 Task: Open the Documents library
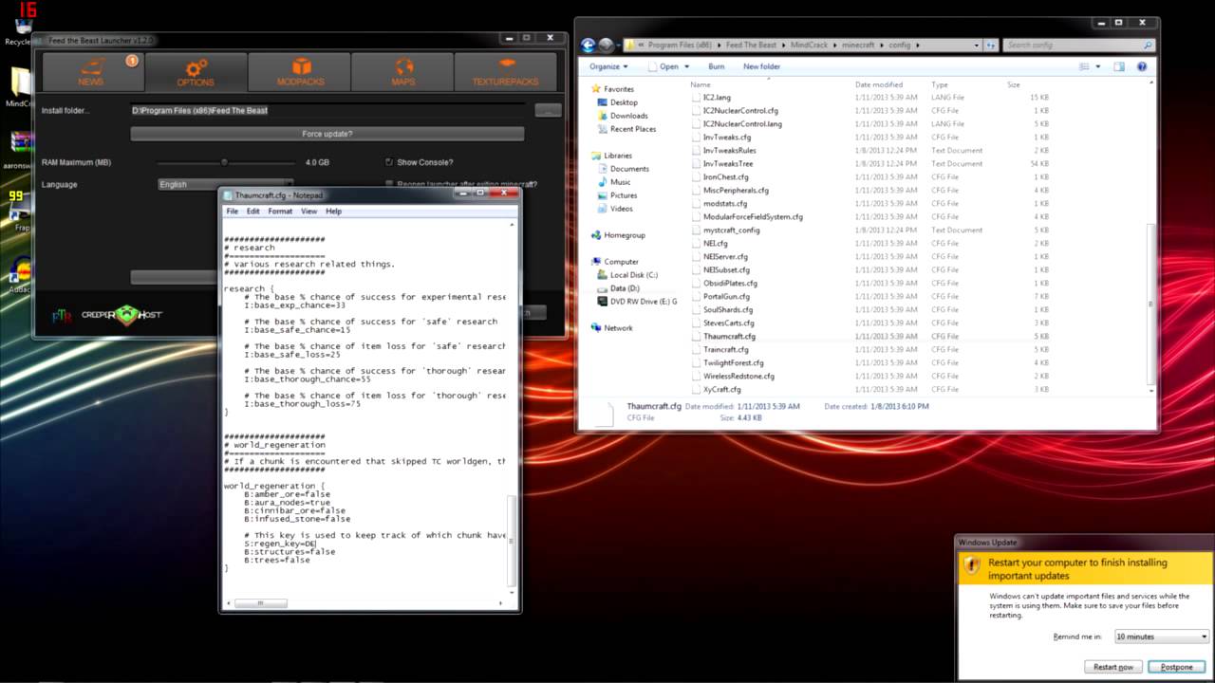(629, 169)
